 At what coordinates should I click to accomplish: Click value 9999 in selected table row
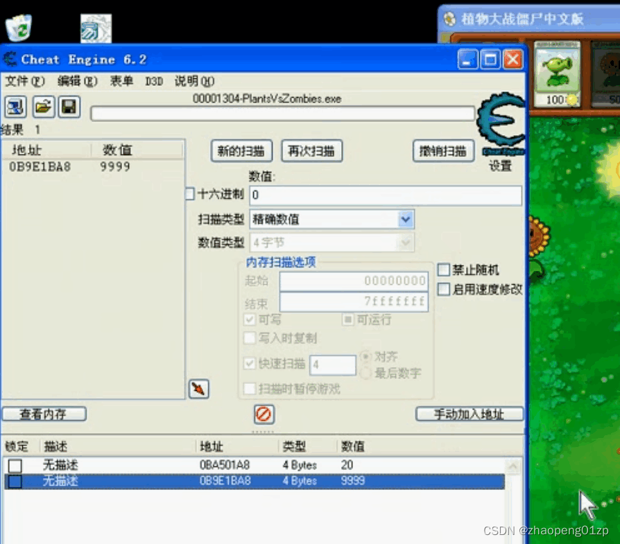coord(353,481)
